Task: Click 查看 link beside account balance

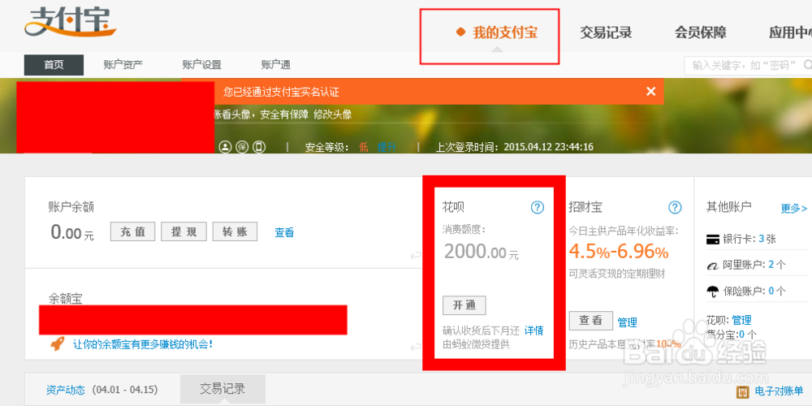Action: point(284,233)
